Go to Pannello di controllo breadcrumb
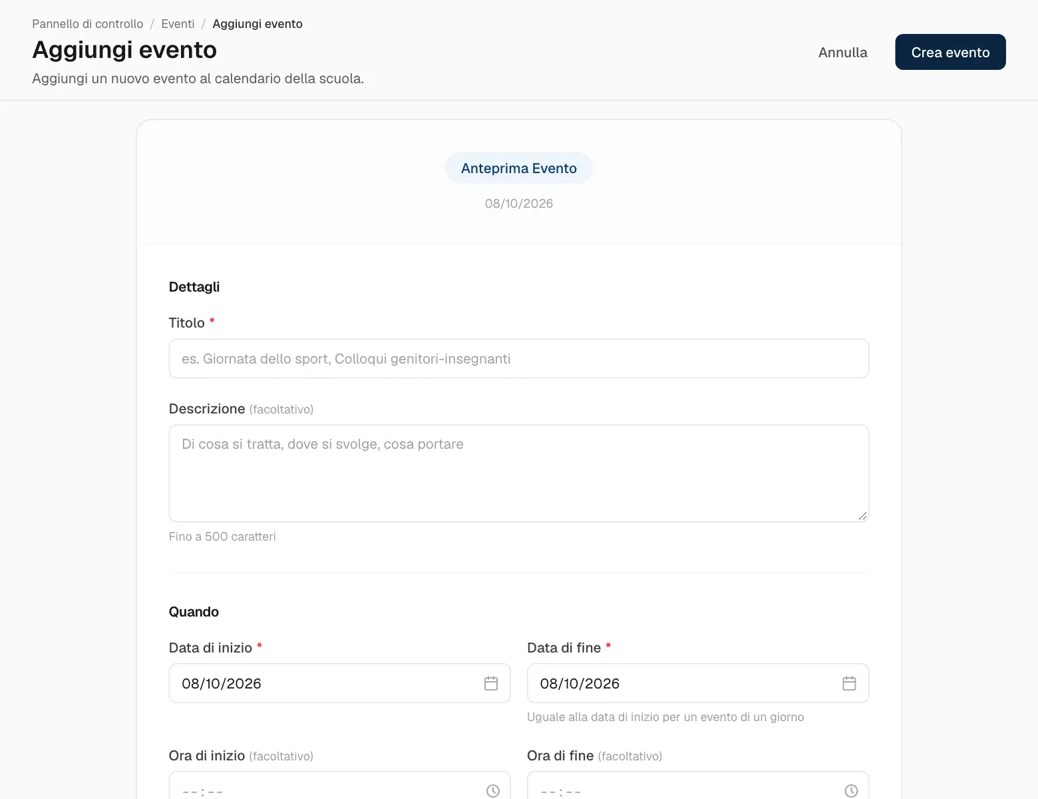The height and width of the screenshot is (799, 1038). click(x=88, y=24)
